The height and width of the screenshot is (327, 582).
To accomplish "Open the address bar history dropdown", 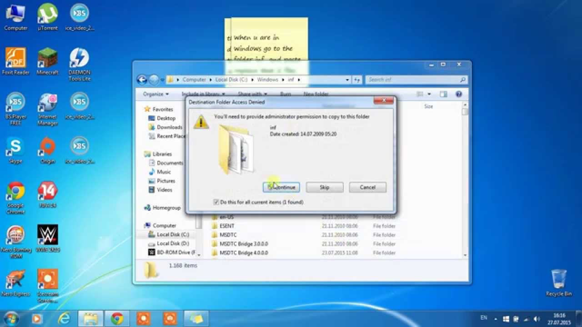I will point(348,79).
